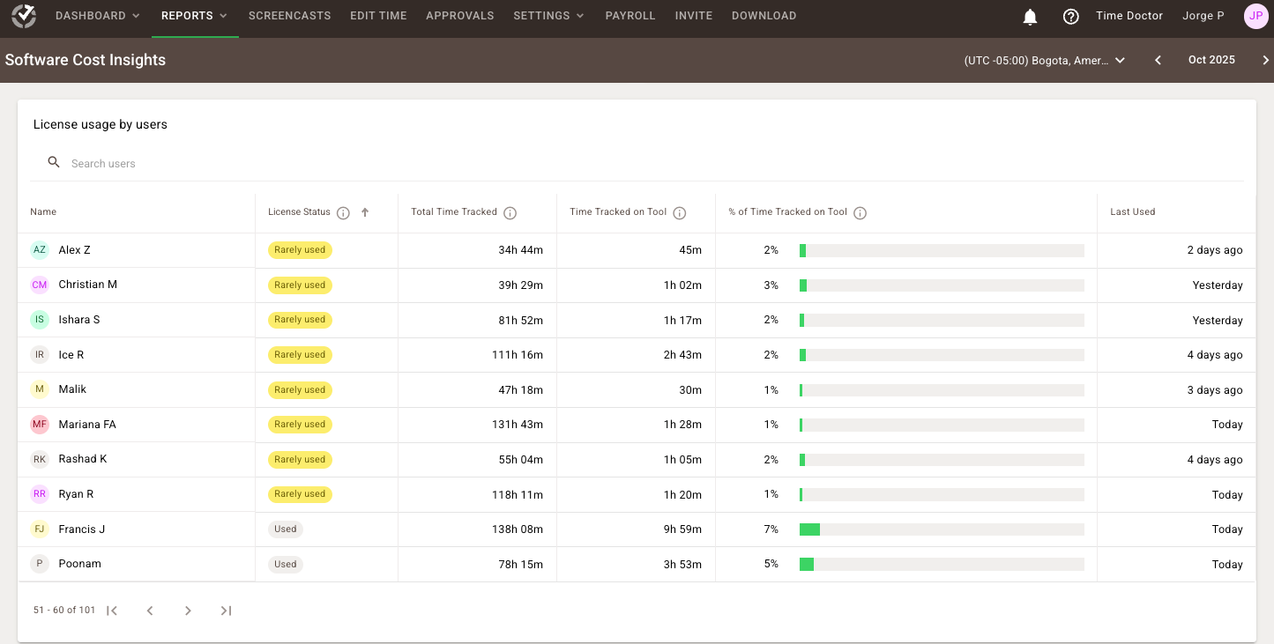Screen dimensions: 1274x644
Task: Click the % of Time Tracked info icon
Action: [861, 212]
